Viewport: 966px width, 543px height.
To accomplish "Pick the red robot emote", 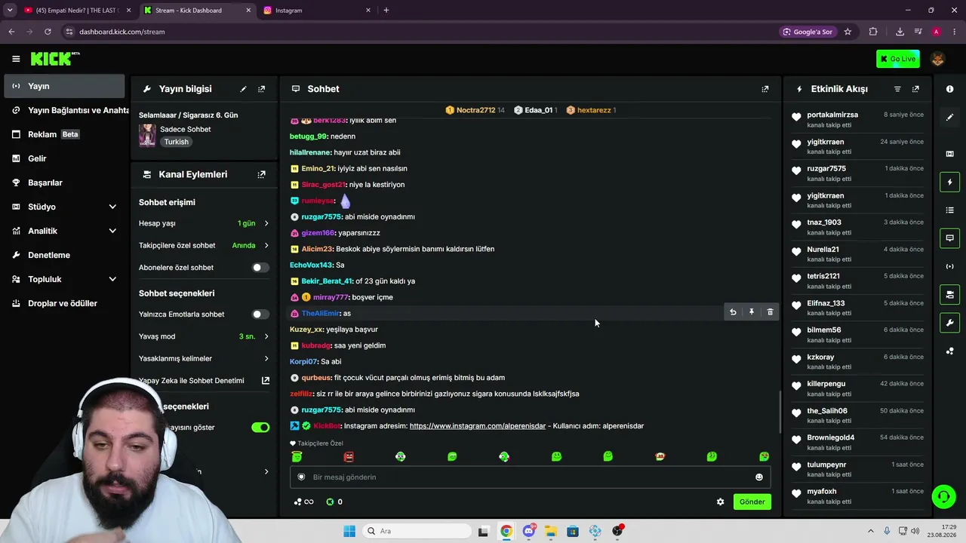I will (349, 457).
